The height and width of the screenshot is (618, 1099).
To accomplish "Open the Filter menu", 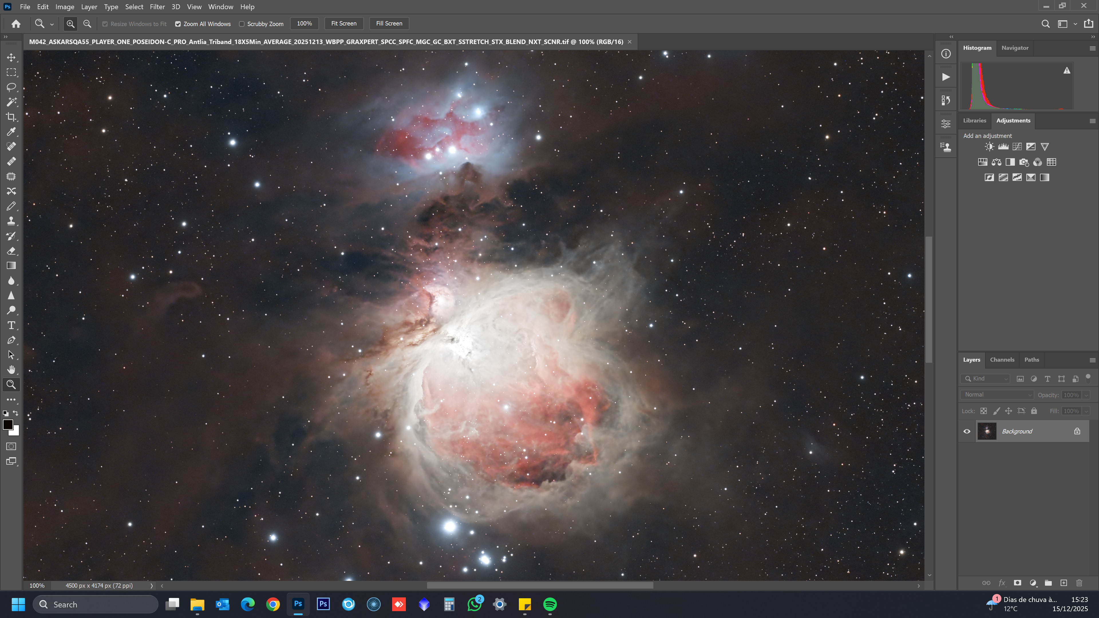I will click(157, 7).
